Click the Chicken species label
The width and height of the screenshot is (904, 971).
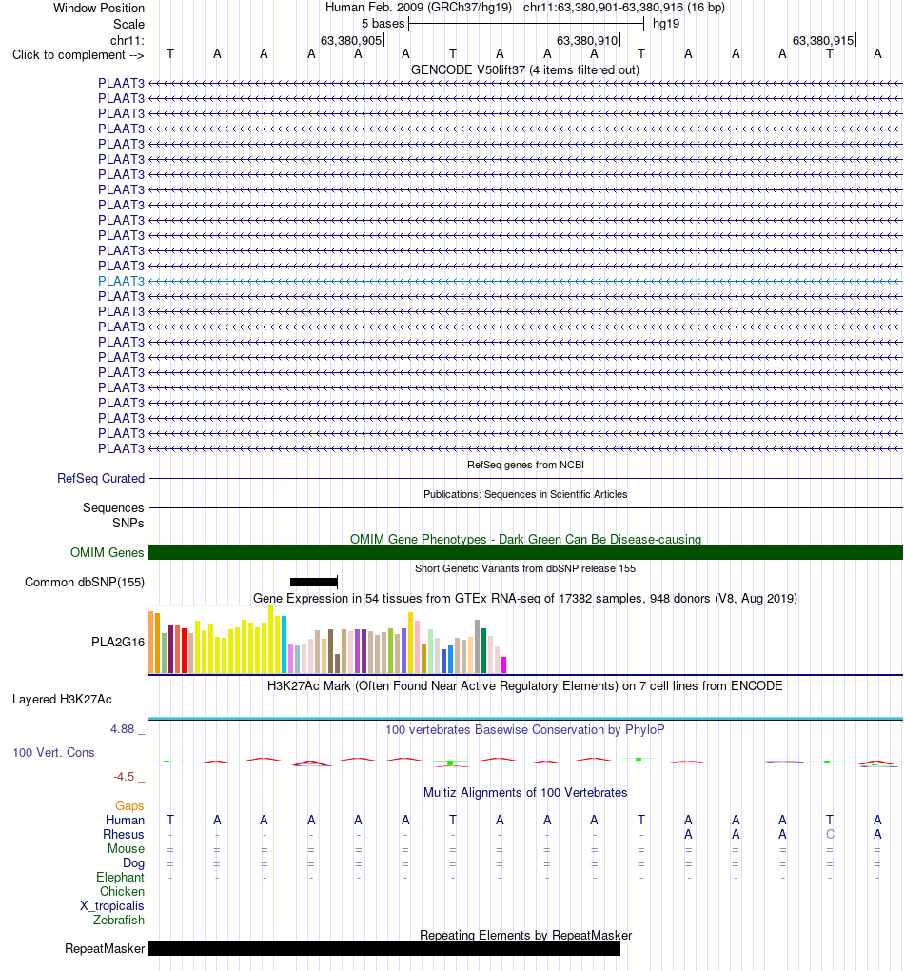[x=122, y=891]
